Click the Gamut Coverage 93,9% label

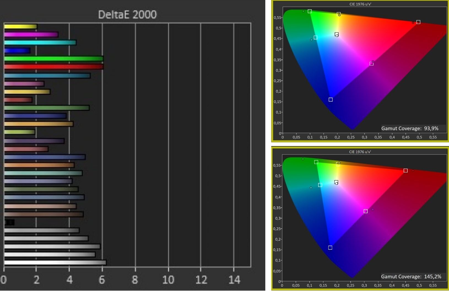410,128
